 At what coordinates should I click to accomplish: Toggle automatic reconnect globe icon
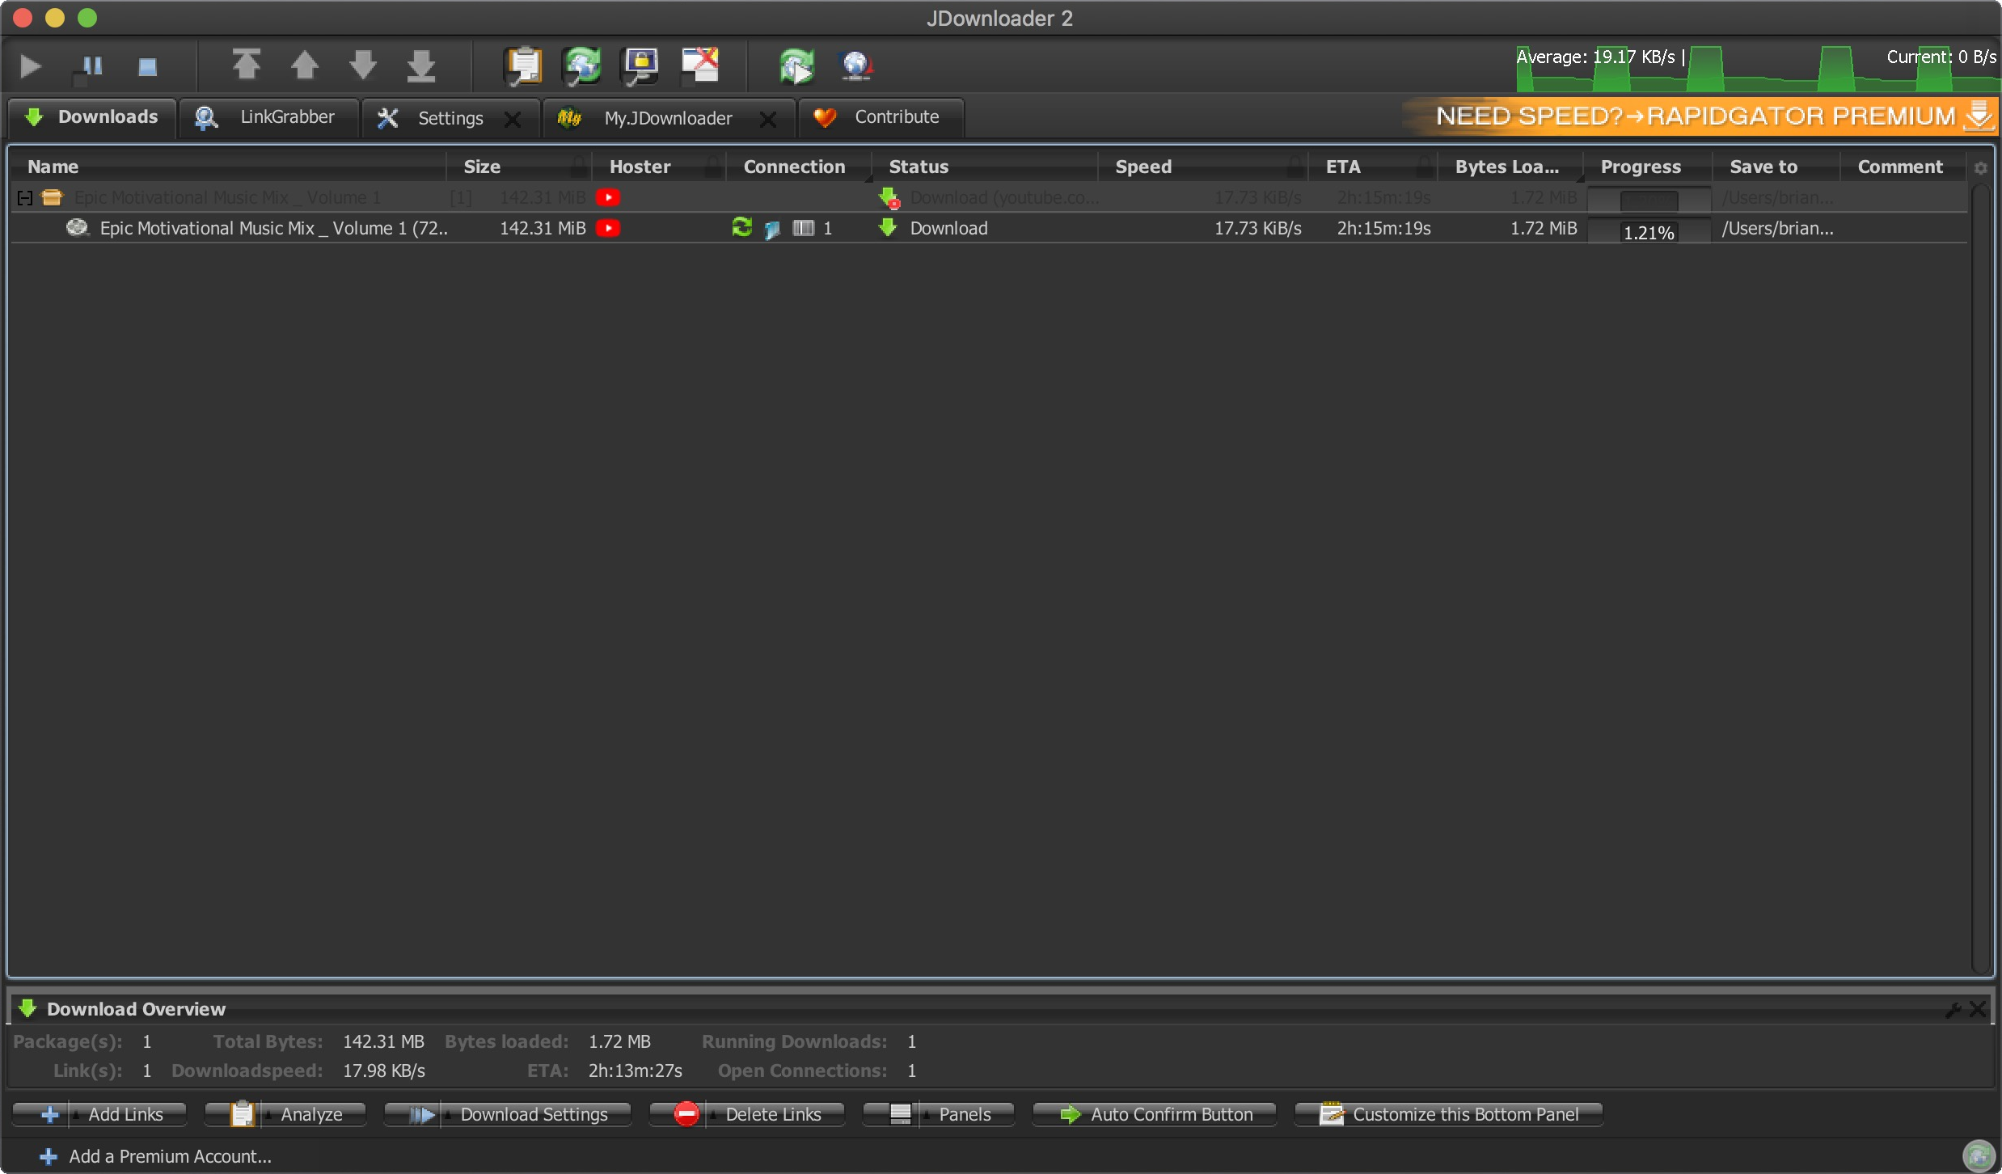point(582,65)
